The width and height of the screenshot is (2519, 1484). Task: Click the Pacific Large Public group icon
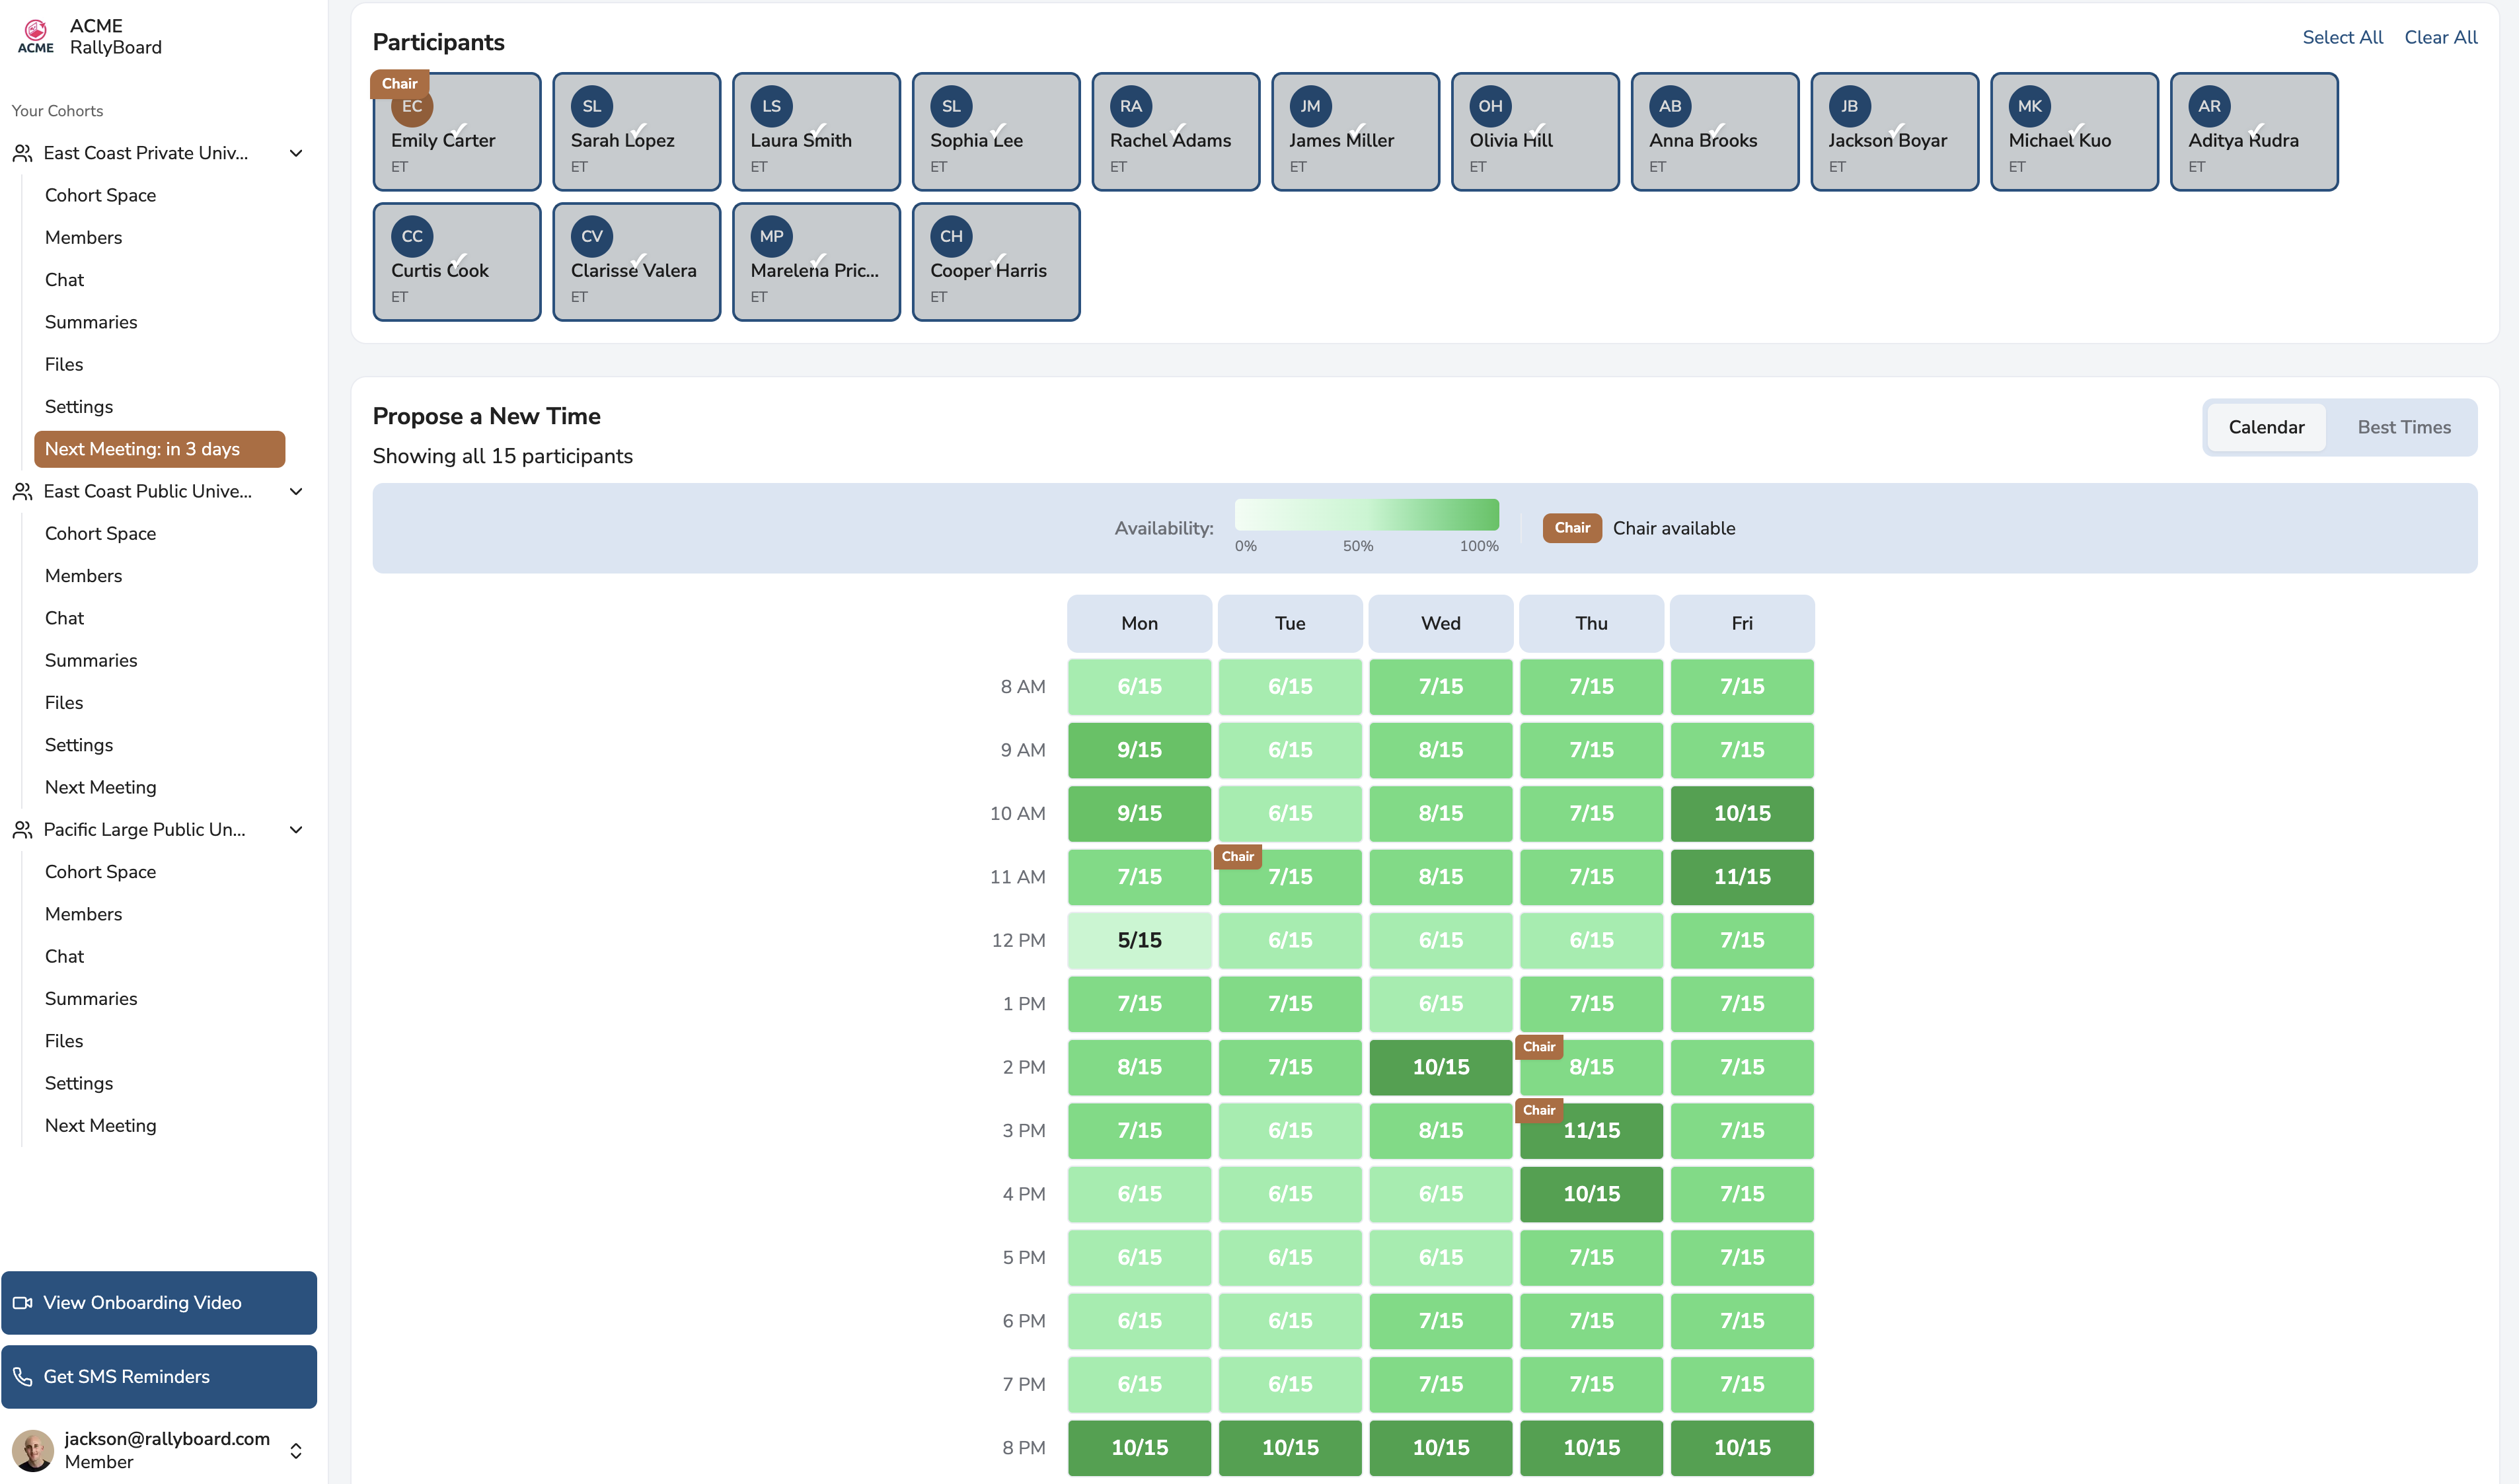coord(22,829)
